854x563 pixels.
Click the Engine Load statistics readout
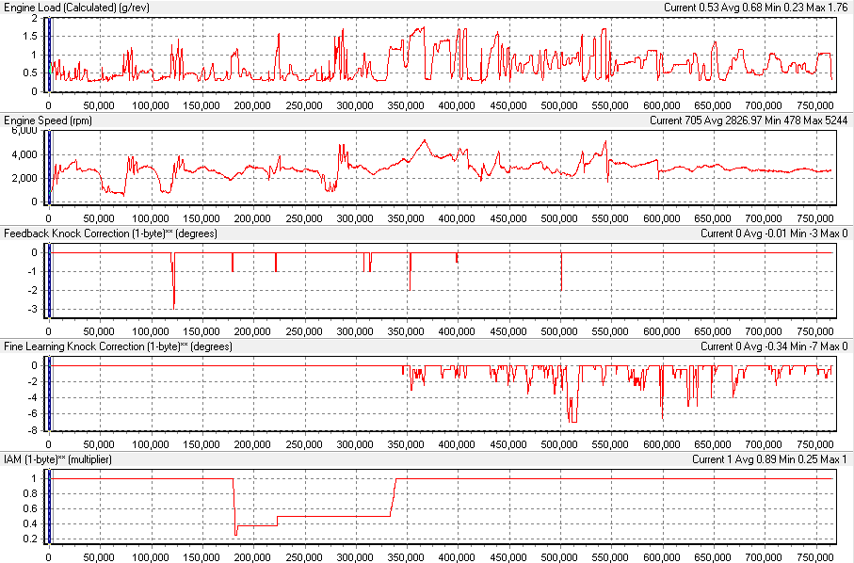746,8
